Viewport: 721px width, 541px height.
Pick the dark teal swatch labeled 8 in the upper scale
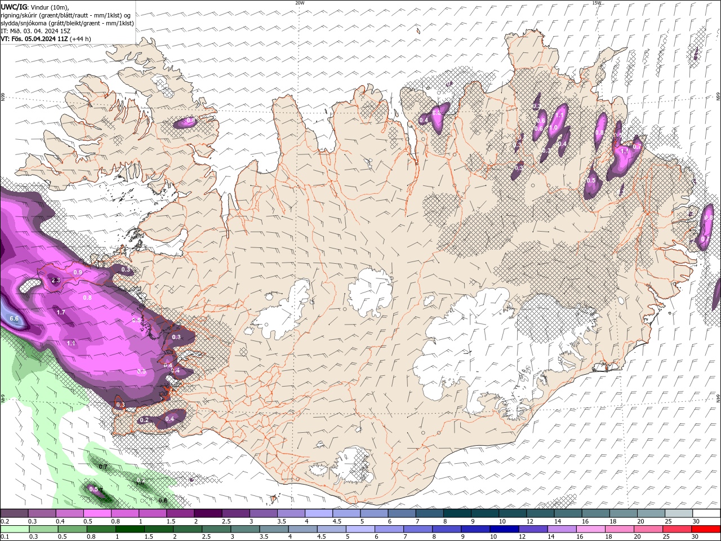(x=457, y=513)
